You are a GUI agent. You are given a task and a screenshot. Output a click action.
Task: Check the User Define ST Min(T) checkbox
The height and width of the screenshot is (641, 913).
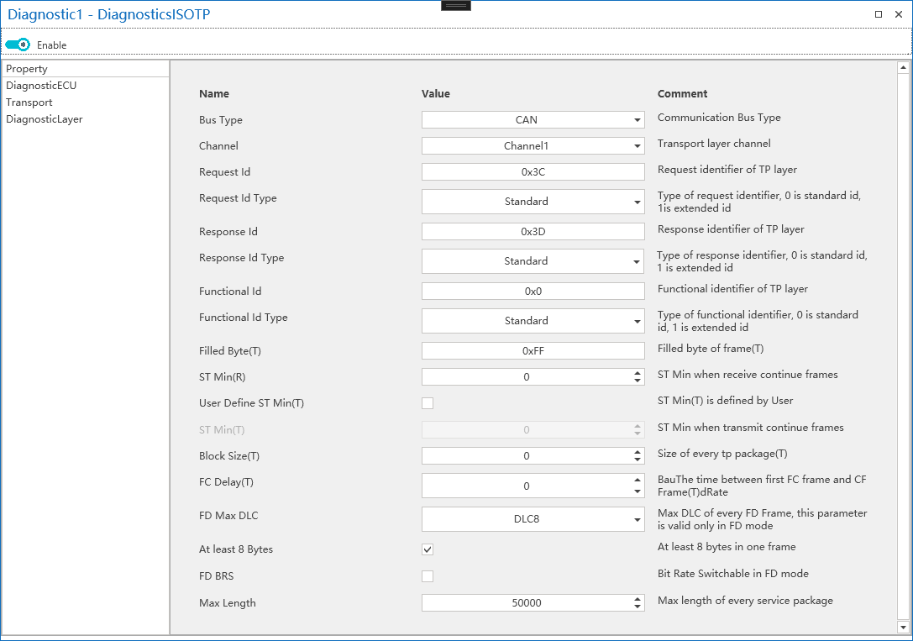pyautogui.click(x=428, y=403)
